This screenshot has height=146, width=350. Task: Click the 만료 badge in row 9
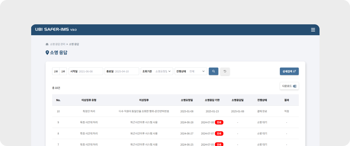tap(219, 122)
